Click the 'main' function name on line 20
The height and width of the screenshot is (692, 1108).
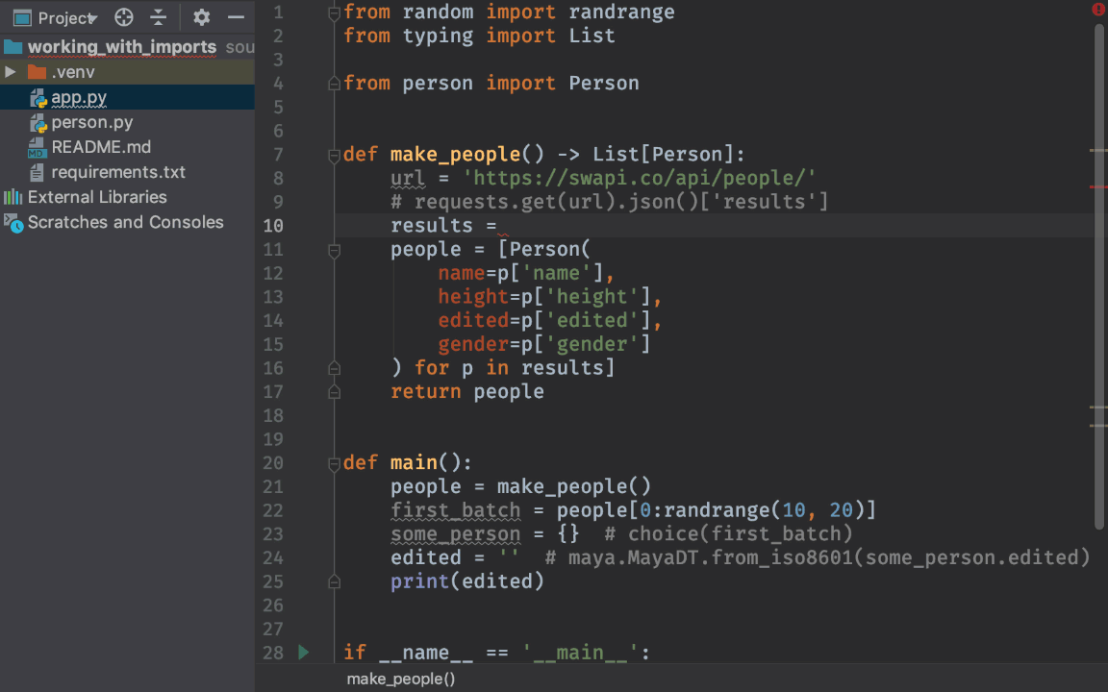[414, 463]
